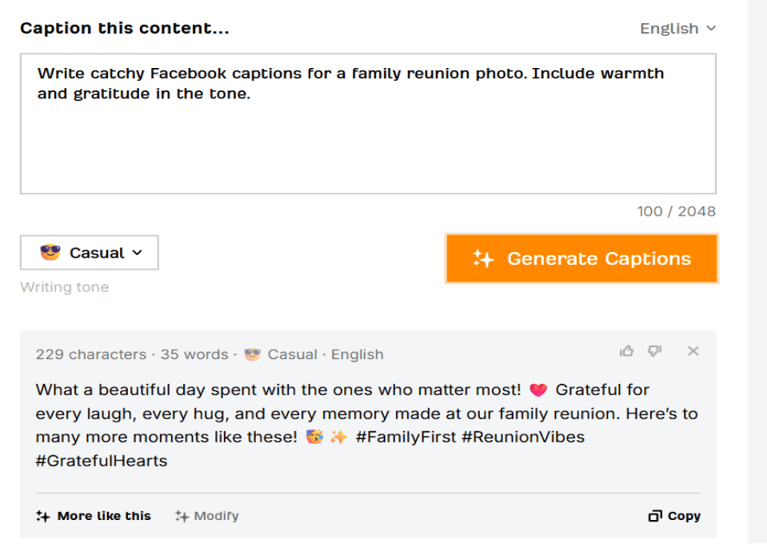
Task: Click the #GratefulHearts hashtag in the caption
Action: [102, 461]
